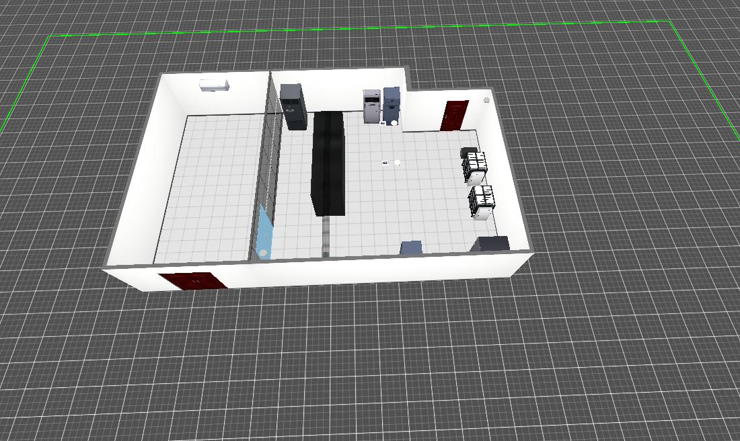
Task: Select the long black server rack row
Action: tap(329, 163)
